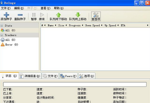
Task: Switch to the 文件(F) bottom tab
Action: (50, 76)
